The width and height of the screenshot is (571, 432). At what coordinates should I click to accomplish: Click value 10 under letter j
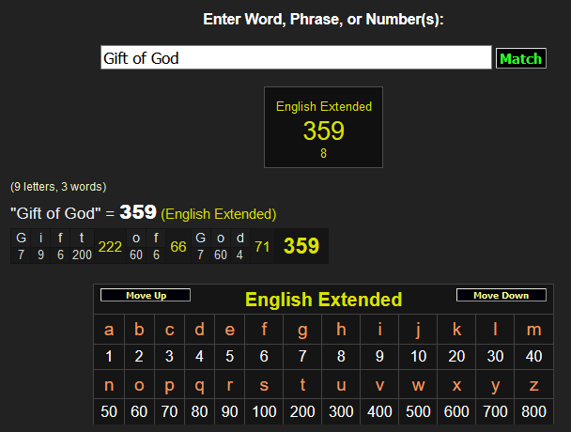tap(419, 357)
